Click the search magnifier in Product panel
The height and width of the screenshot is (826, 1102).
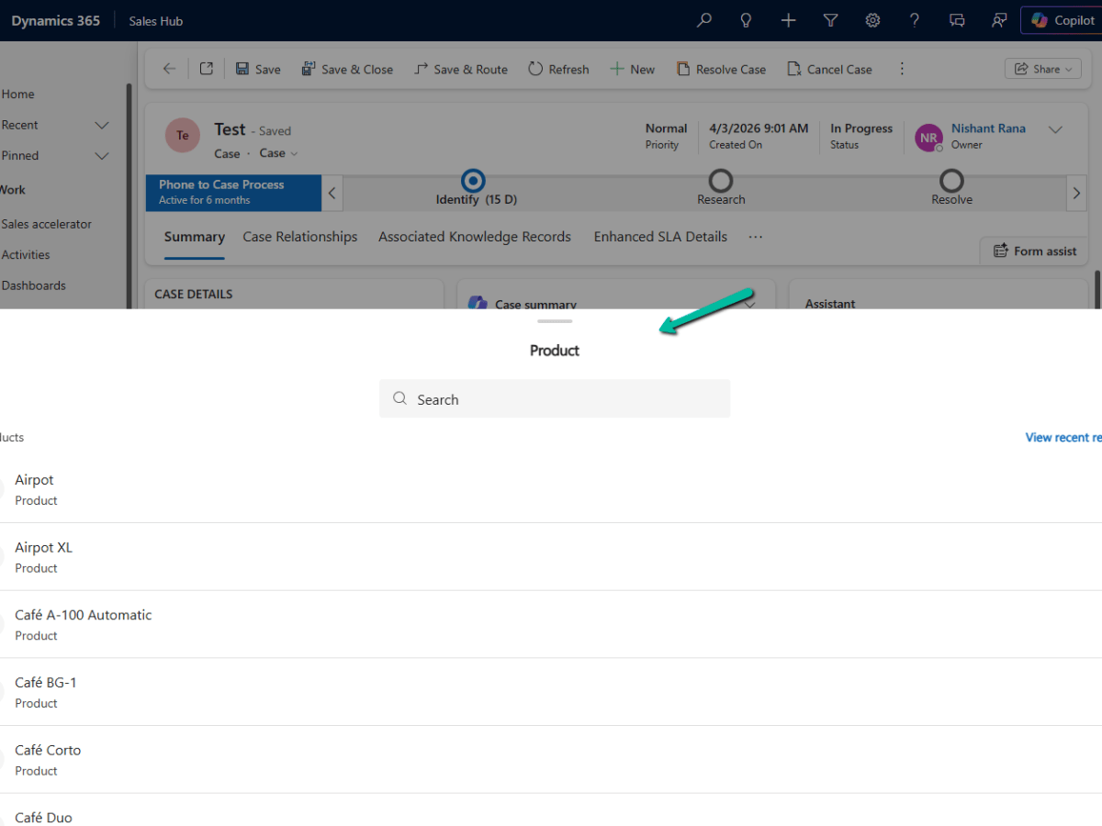pos(399,398)
